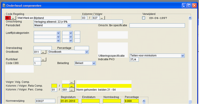Click the red Code Regeling 00 field
Image resolution: width=199 pixels, height=104 pixels.
8,18
